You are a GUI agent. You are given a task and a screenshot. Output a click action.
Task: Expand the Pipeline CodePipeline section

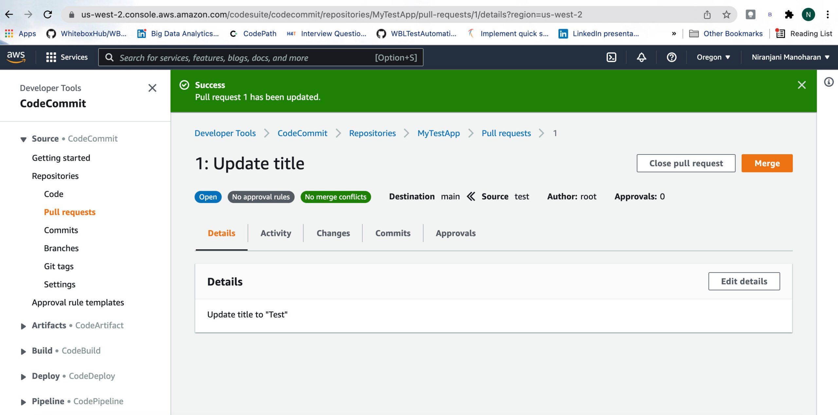pyautogui.click(x=23, y=402)
